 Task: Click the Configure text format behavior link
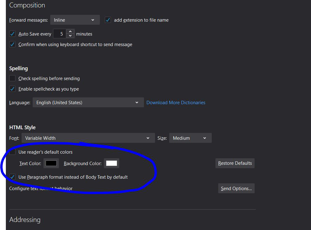[41, 188]
